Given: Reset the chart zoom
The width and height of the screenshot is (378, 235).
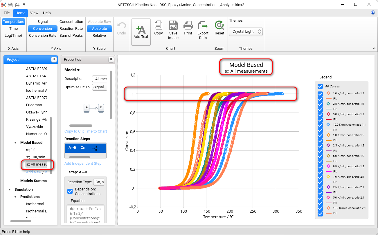Looking at the screenshot, I should pos(219,25).
